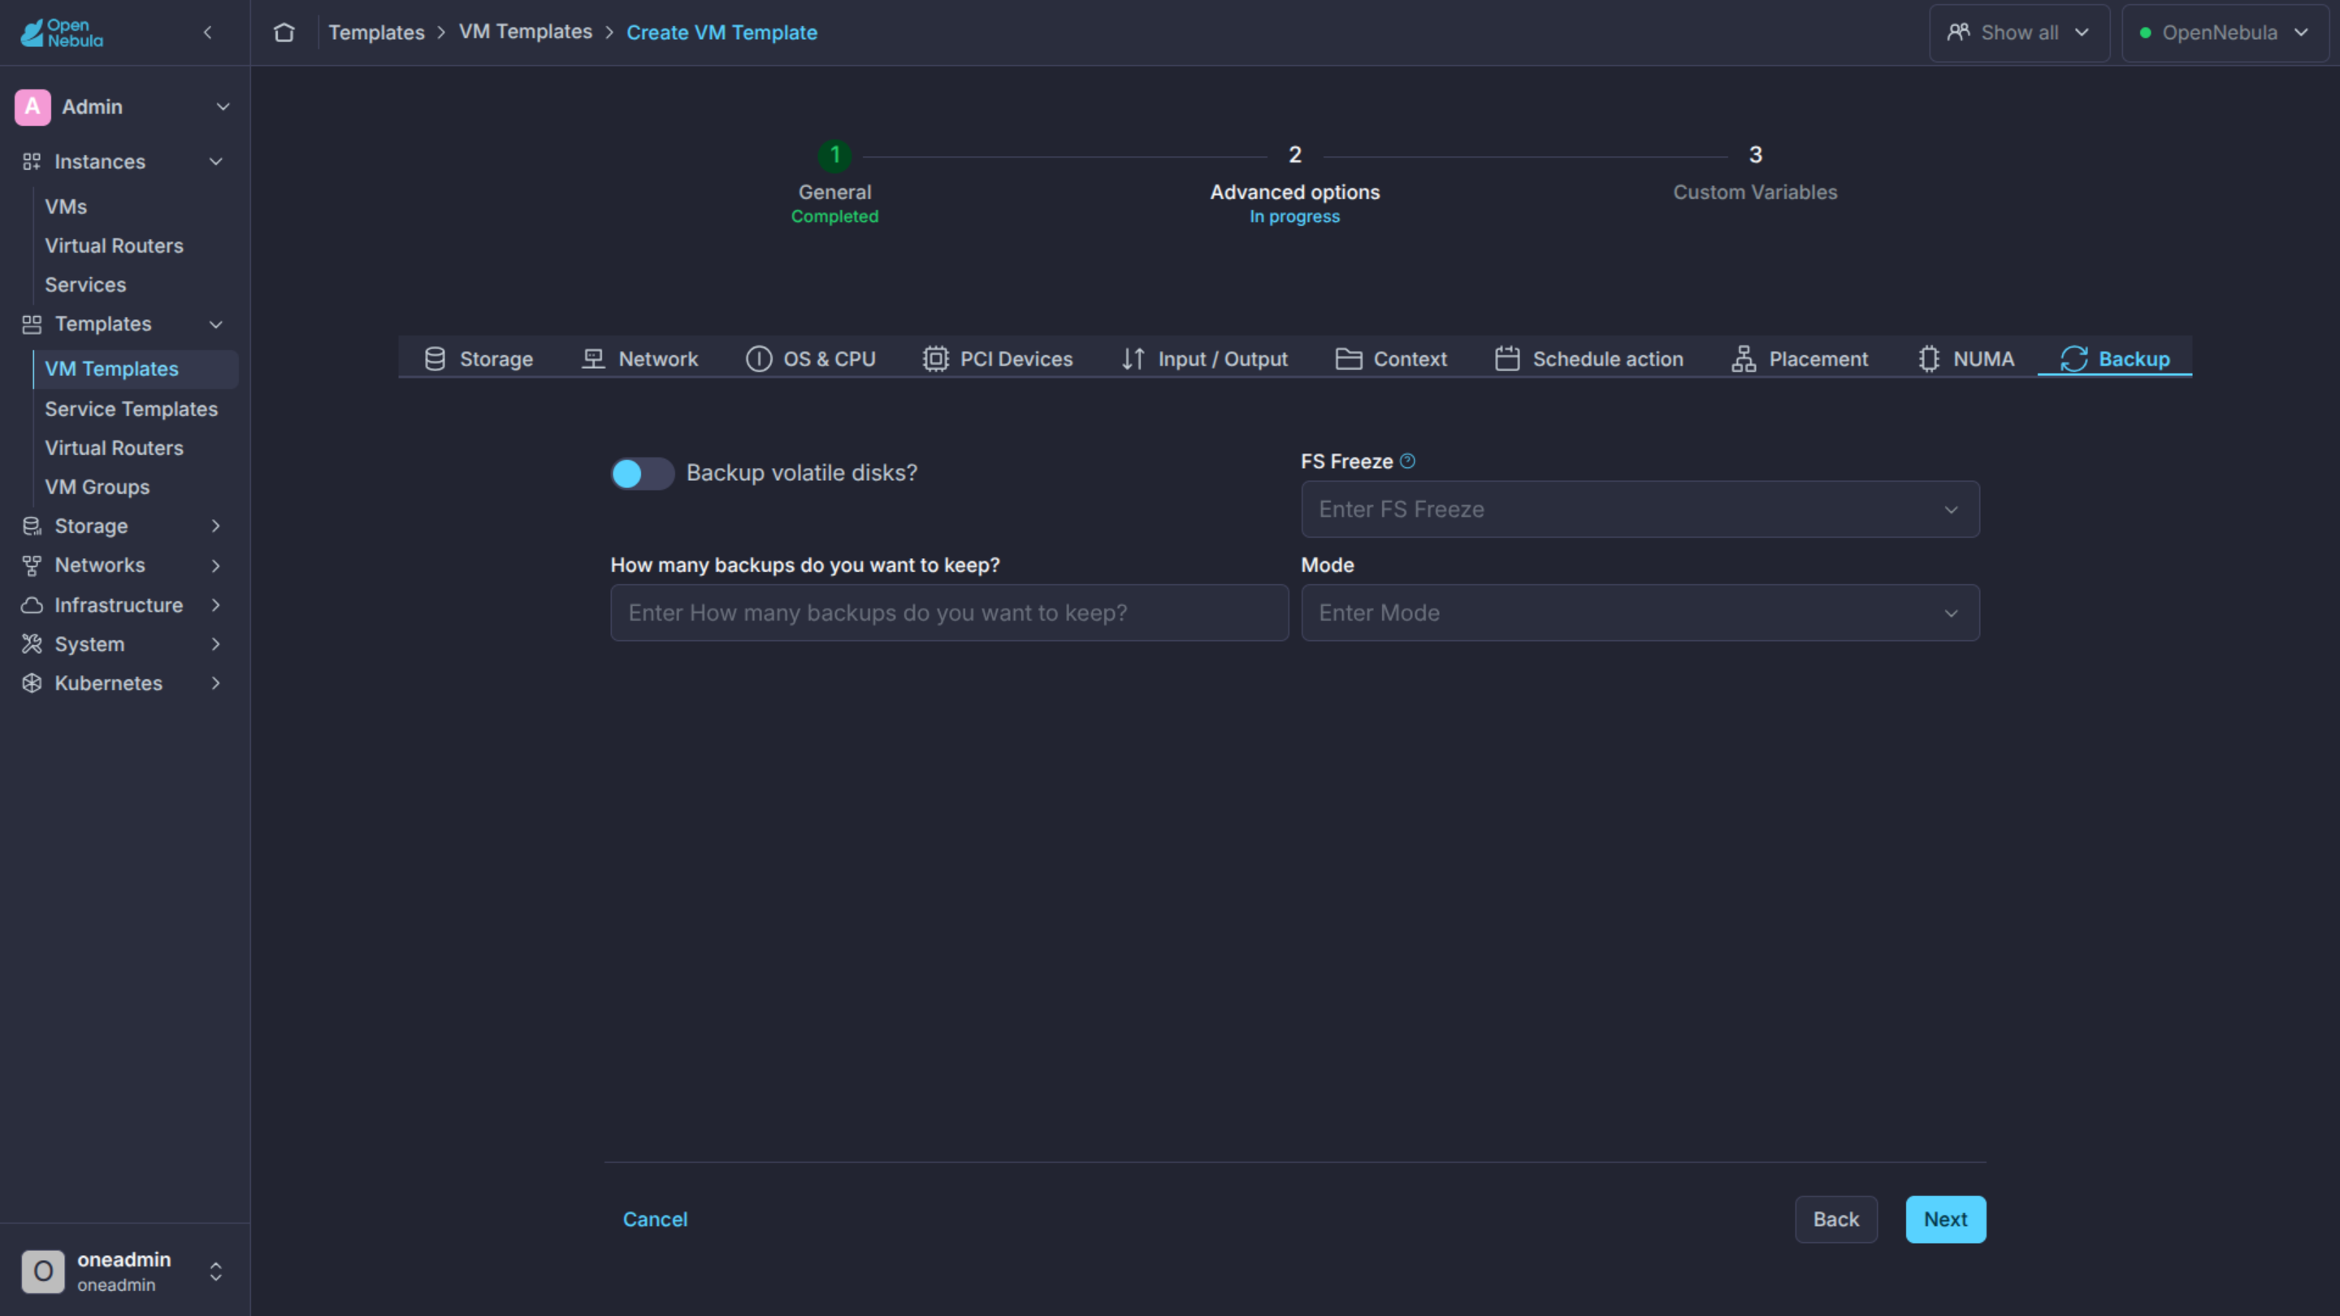Image resolution: width=2340 pixels, height=1316 pixels.
Task: Open the oneadmin user menu arrows
Action: pyautogui.click(x=216, y=1271)
